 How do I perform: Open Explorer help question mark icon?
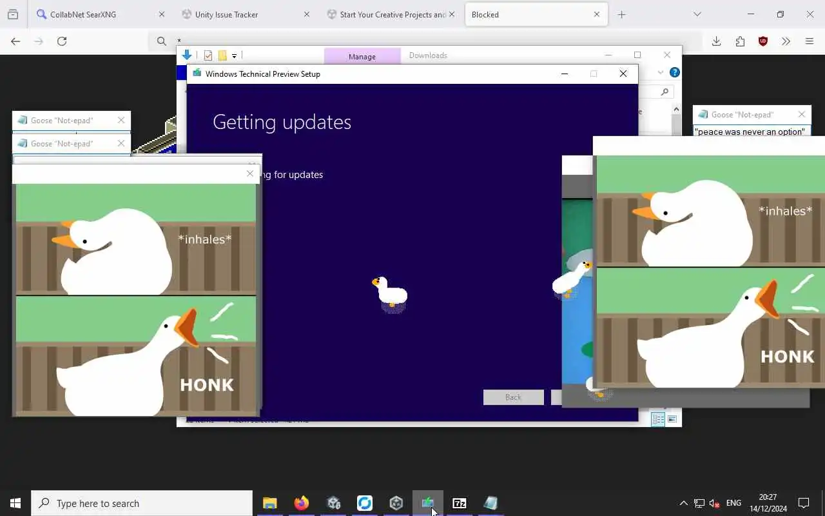[x=674, y=72]
